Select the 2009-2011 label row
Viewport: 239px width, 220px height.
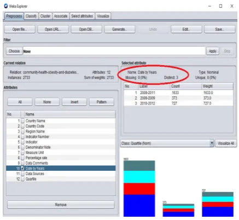[x=178, y=92]
